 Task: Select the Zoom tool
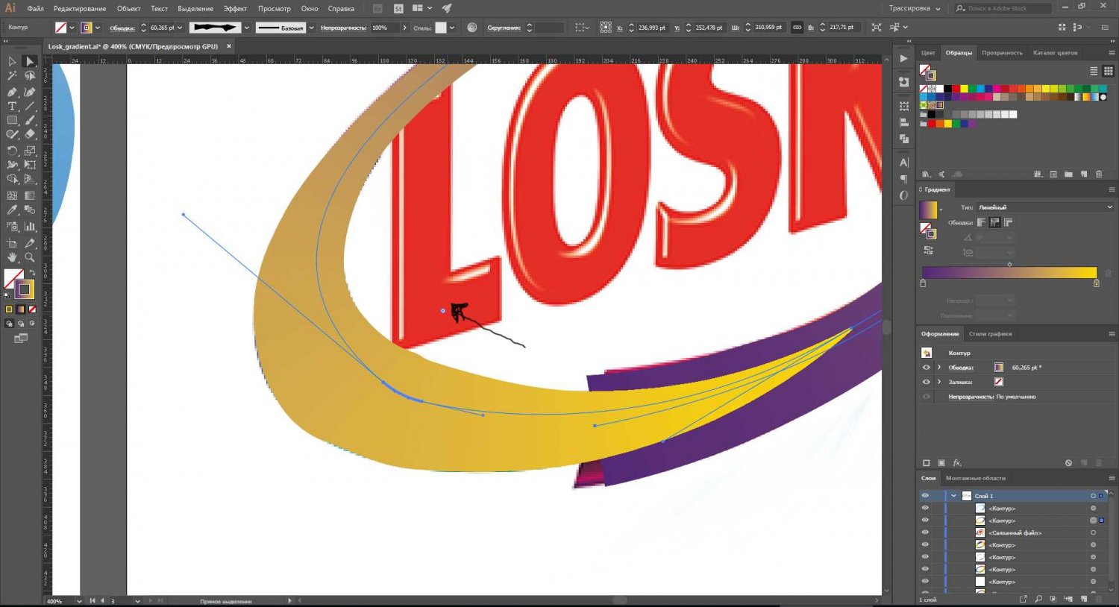[x=30, y=257]
